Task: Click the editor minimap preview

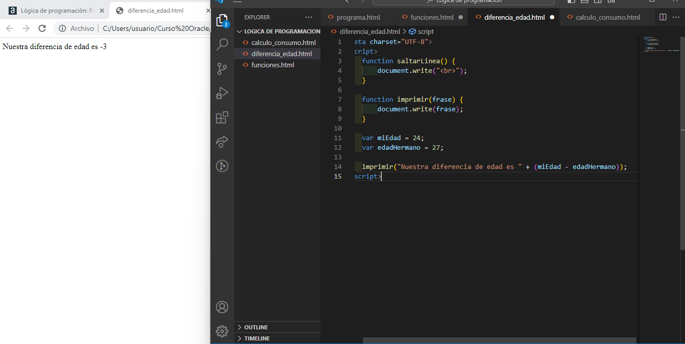Action: pyautogui.click(x=662, y=45)
